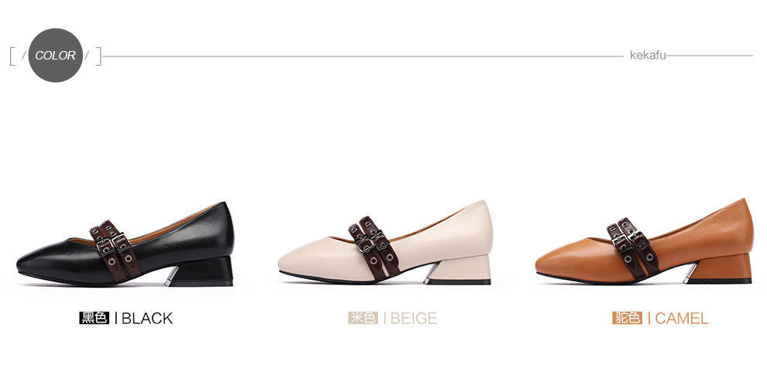Click the camel 驼色 swatch tag
The image size is (767, 375).
[x=627, y=318]
